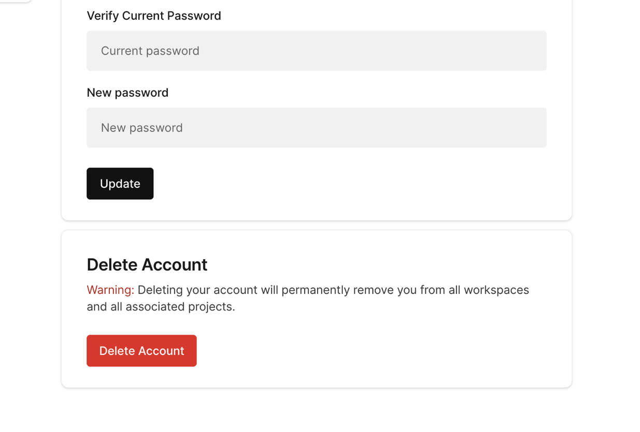640x432 pixels.
Task: Click blank page area below Delete Account card
Action: tap(316, 411)
